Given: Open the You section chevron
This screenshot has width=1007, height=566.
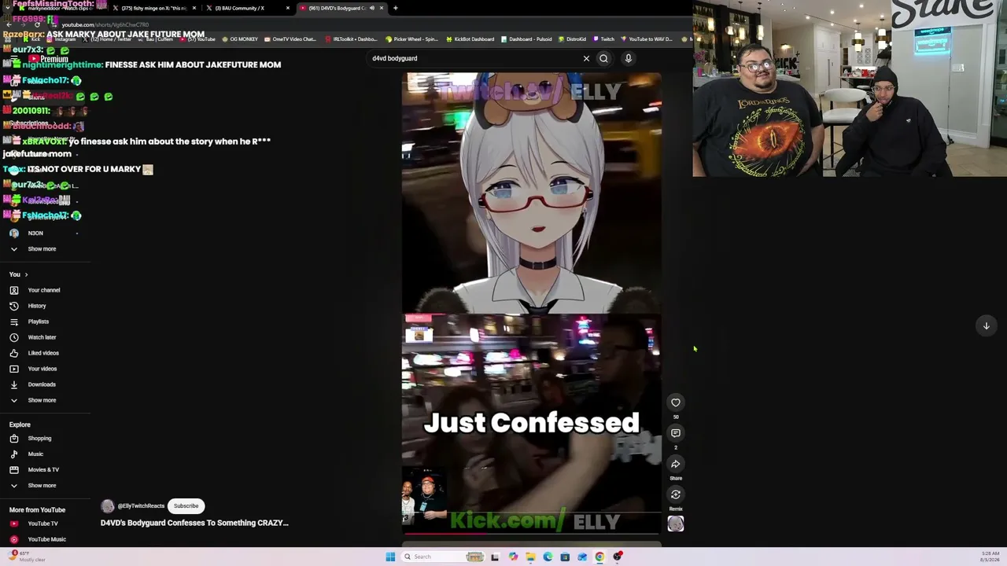Looking at the screenshot, I should tap(26, 274).
